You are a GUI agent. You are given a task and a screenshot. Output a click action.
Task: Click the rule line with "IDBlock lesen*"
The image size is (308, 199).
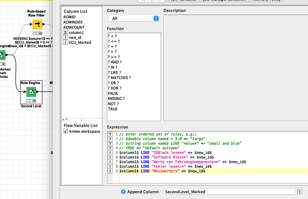[165, 153]
